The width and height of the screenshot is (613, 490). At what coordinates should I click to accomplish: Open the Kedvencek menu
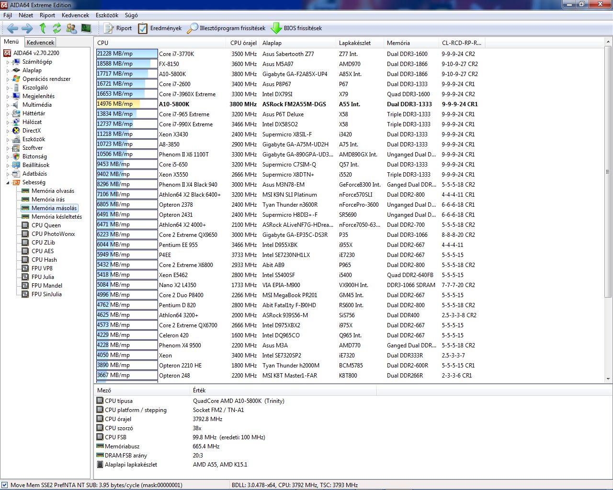pos(76,15)
